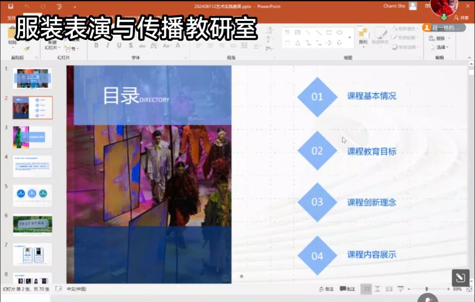Screen dimensions: 475x302
Task: Align text left in paragraph group
Action: click(x=199, y=46)
